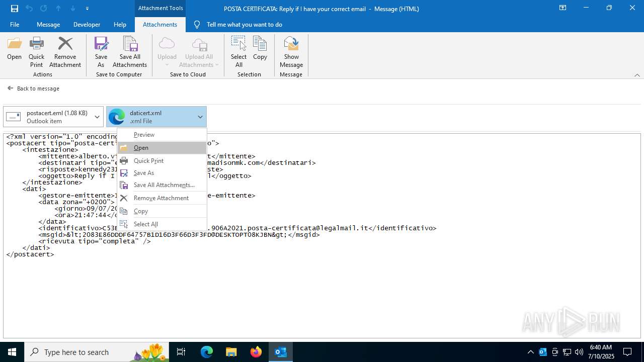The width and height of the screenshot is (644, 362).
Task: Choose Preview in the context menu
Action: click(162, 134)
